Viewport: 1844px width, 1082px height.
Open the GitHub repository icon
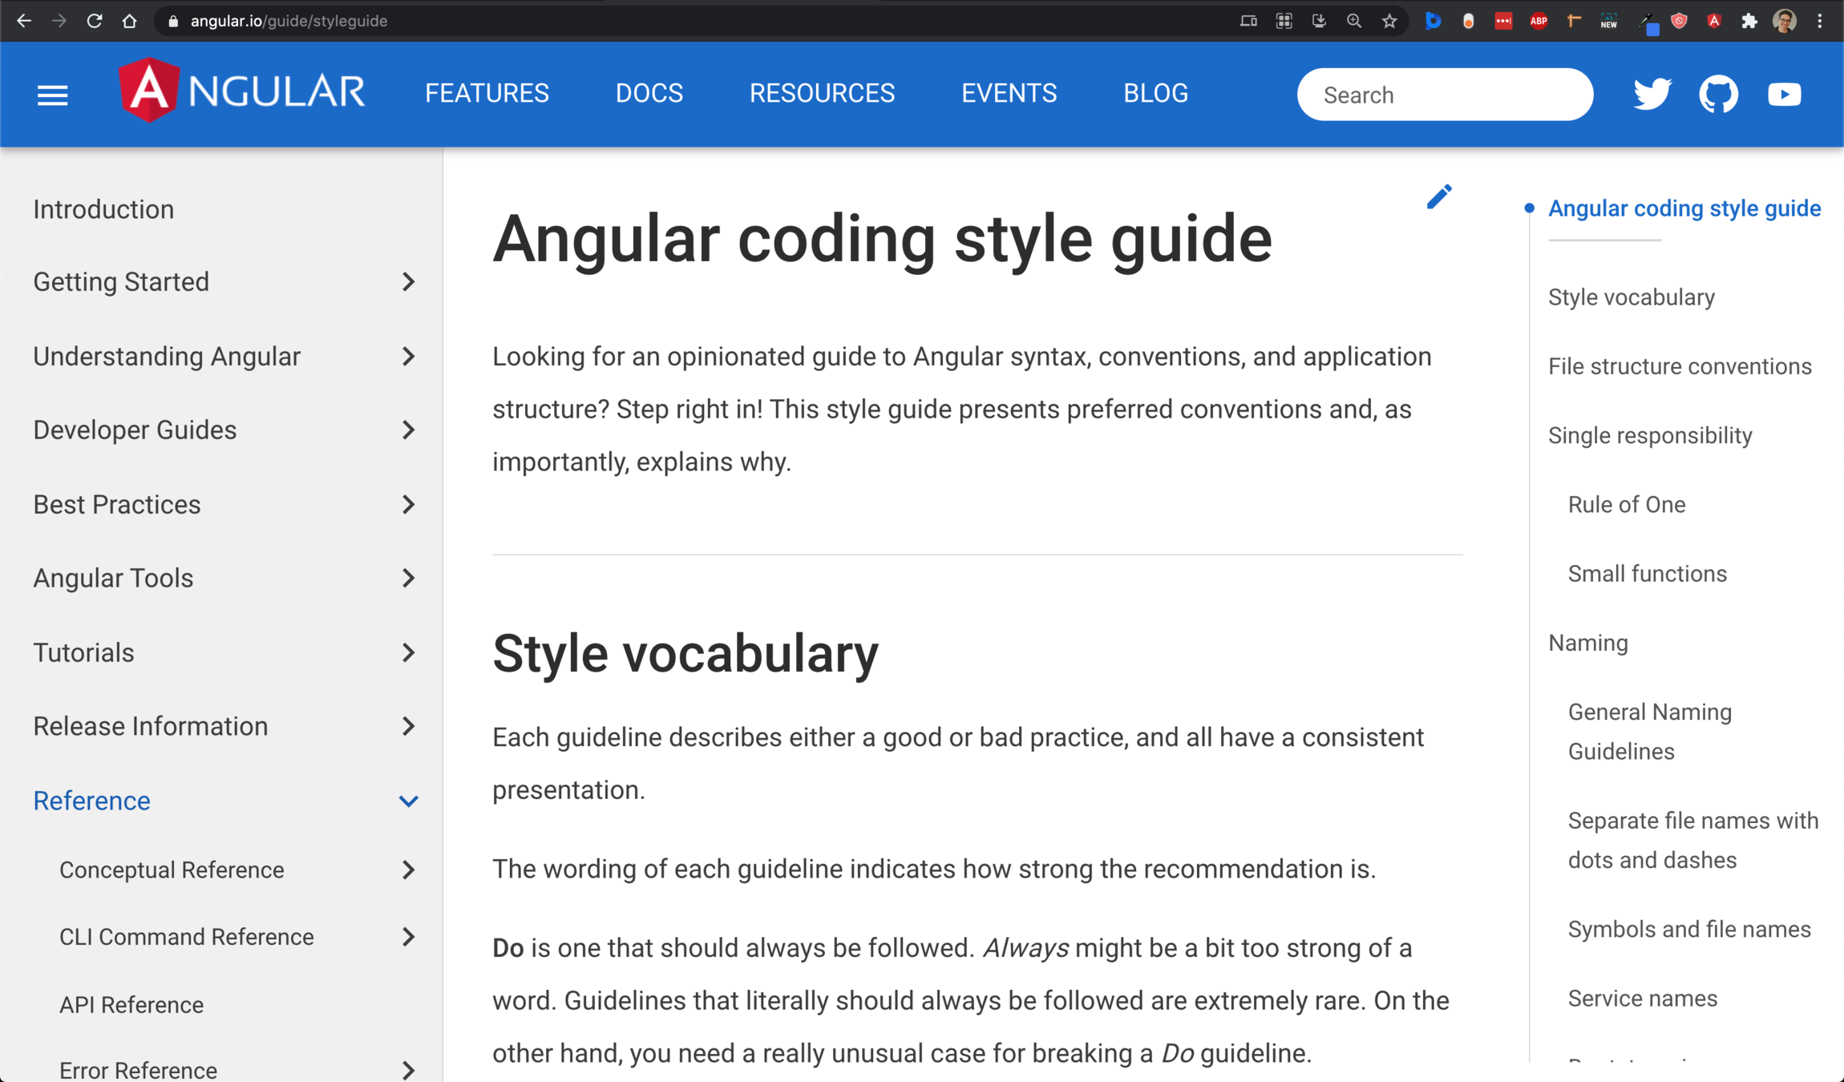click(x=1718, y=95)
